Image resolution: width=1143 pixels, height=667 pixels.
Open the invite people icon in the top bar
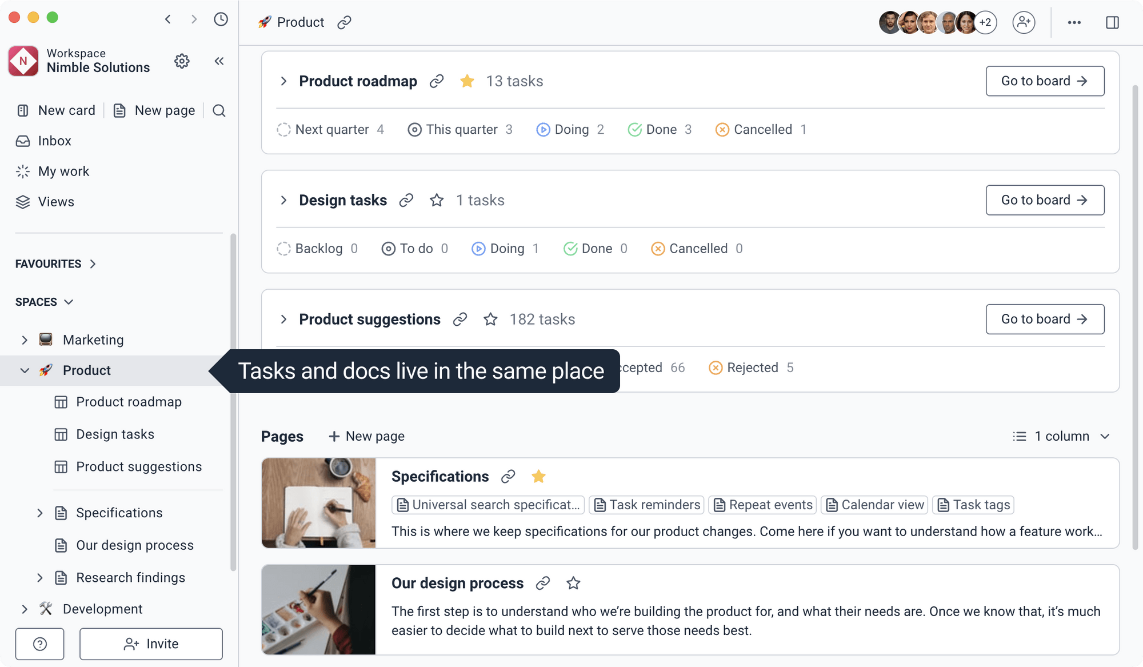pyautogui.click(x=1024, y=22)
